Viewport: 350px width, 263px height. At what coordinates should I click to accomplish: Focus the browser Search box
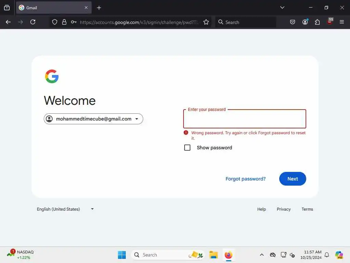[x=245, y=22]
